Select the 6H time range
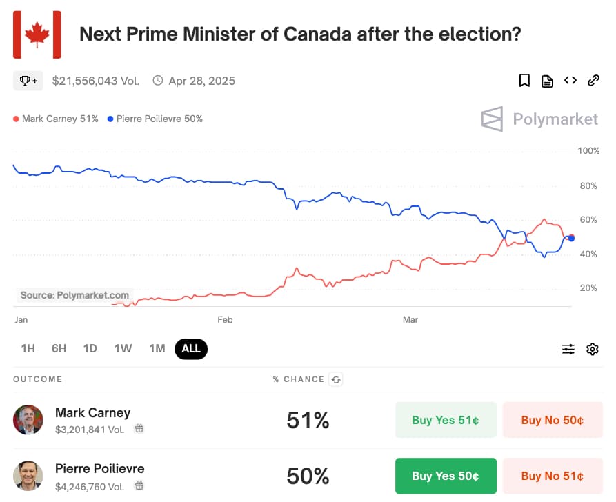This screenshot has height=502, width=616. point(59,348)
